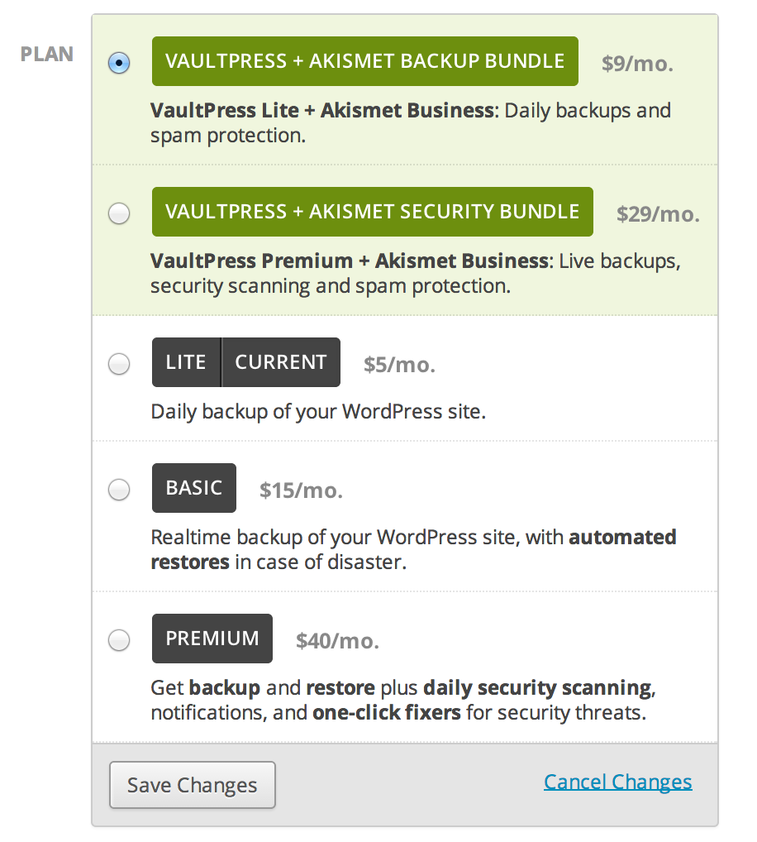Click the $9/mo. price label
This screenshot has width=757, height=842.
coord(637,64)
